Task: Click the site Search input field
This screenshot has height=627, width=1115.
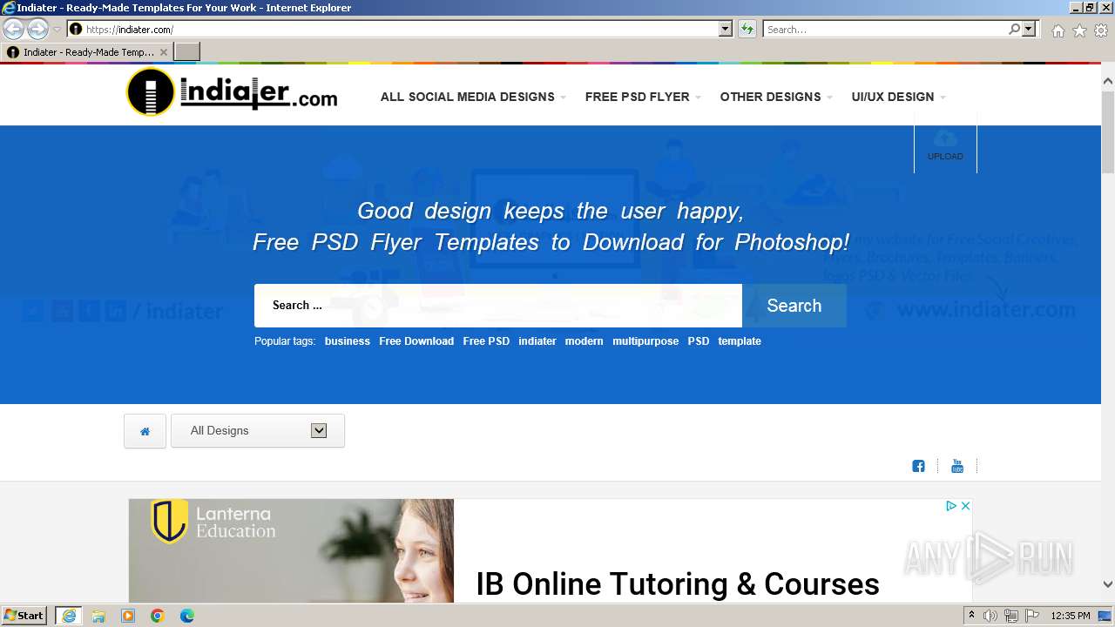Action: click(x=498, y=306)
